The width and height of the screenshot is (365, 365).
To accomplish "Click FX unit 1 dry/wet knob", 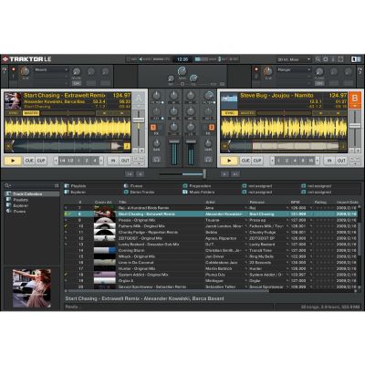I will tap(25, 71).
